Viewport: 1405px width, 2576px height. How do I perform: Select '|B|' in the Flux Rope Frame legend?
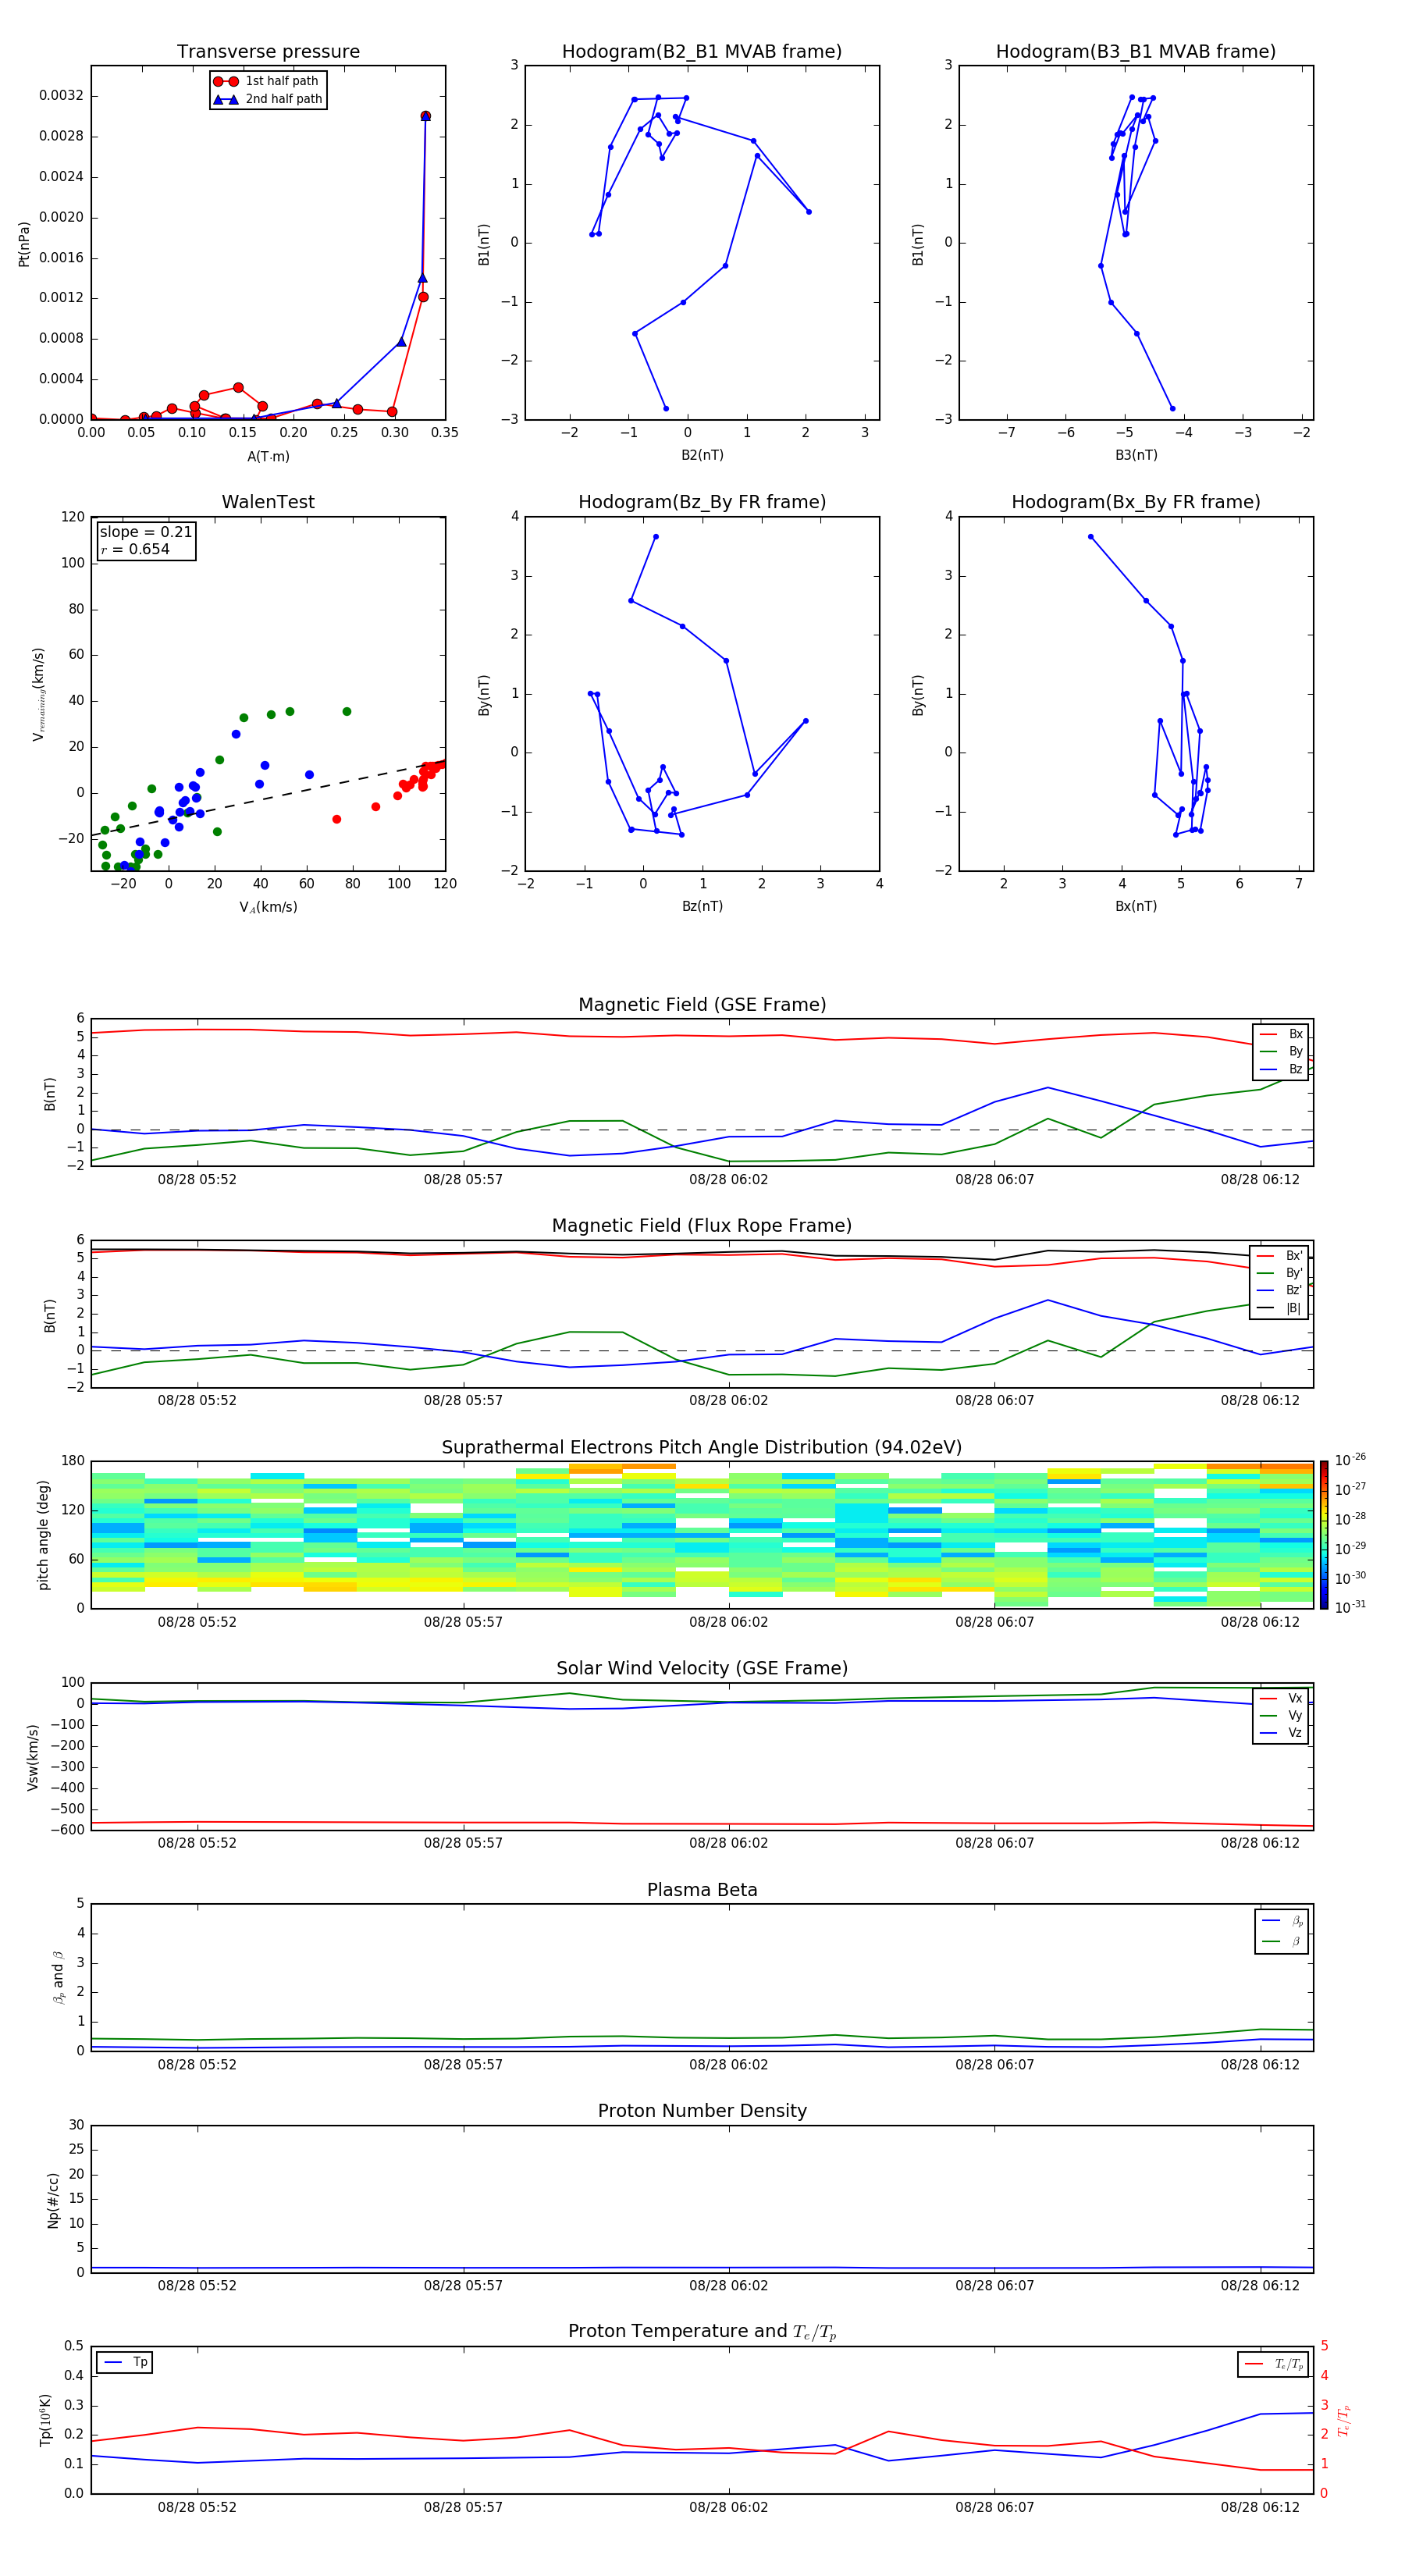click(x=1280, y=1308)
